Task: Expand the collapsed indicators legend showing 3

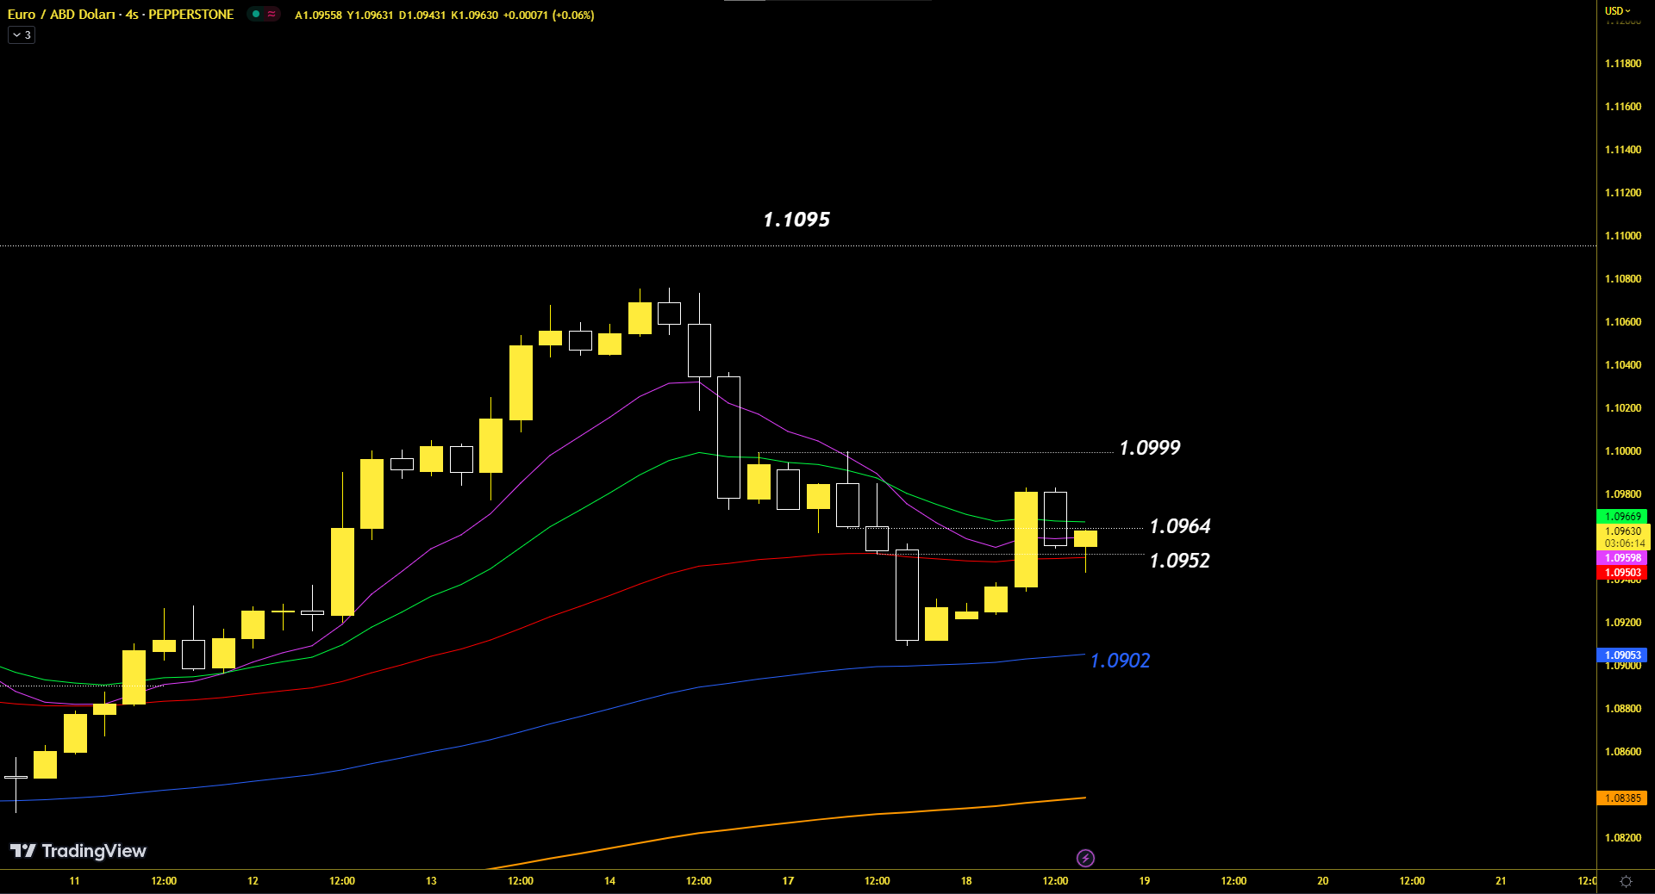Action: (x=22, y=35)
